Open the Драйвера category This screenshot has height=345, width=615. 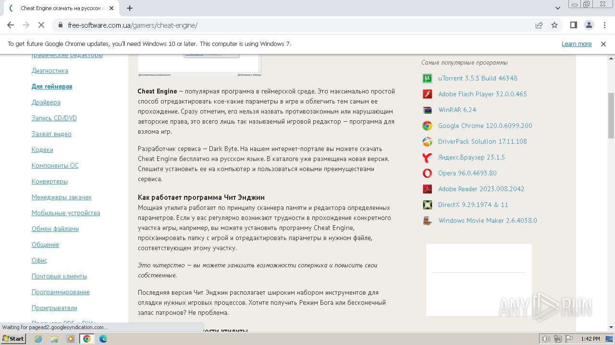click(x=46, y=102)
